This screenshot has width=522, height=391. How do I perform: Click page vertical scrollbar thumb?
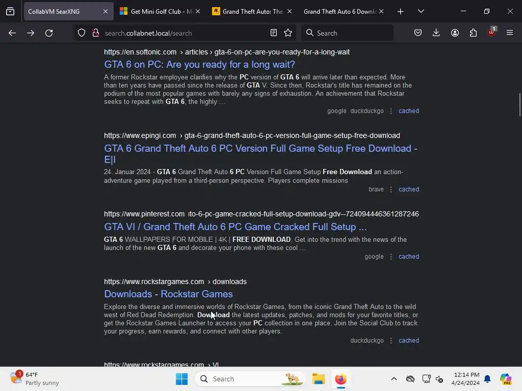click(519, 105)
